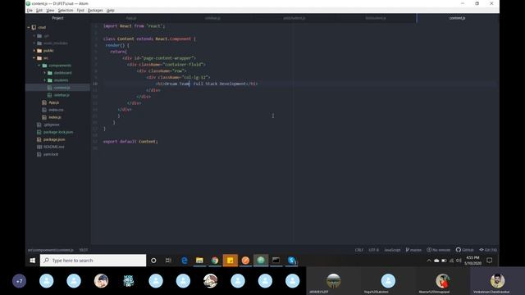The image size is (525, 295).
Task: Open the yellow Sticky Notes taskbar icon
Action: tap(231, 261)
